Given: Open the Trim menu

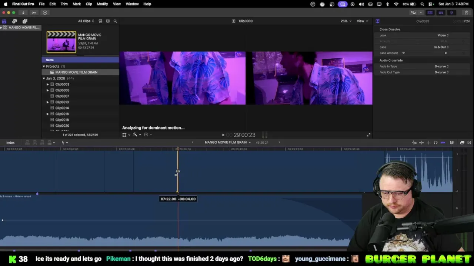Looking at the screenshot, I should 64,4.
